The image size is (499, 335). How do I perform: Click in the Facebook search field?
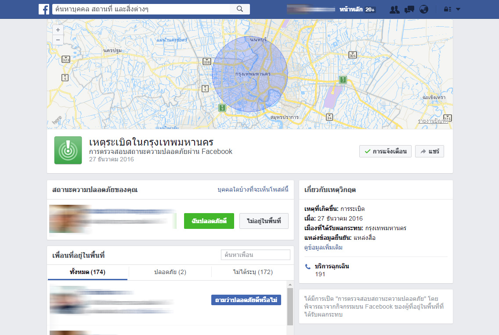click(141, 9)
